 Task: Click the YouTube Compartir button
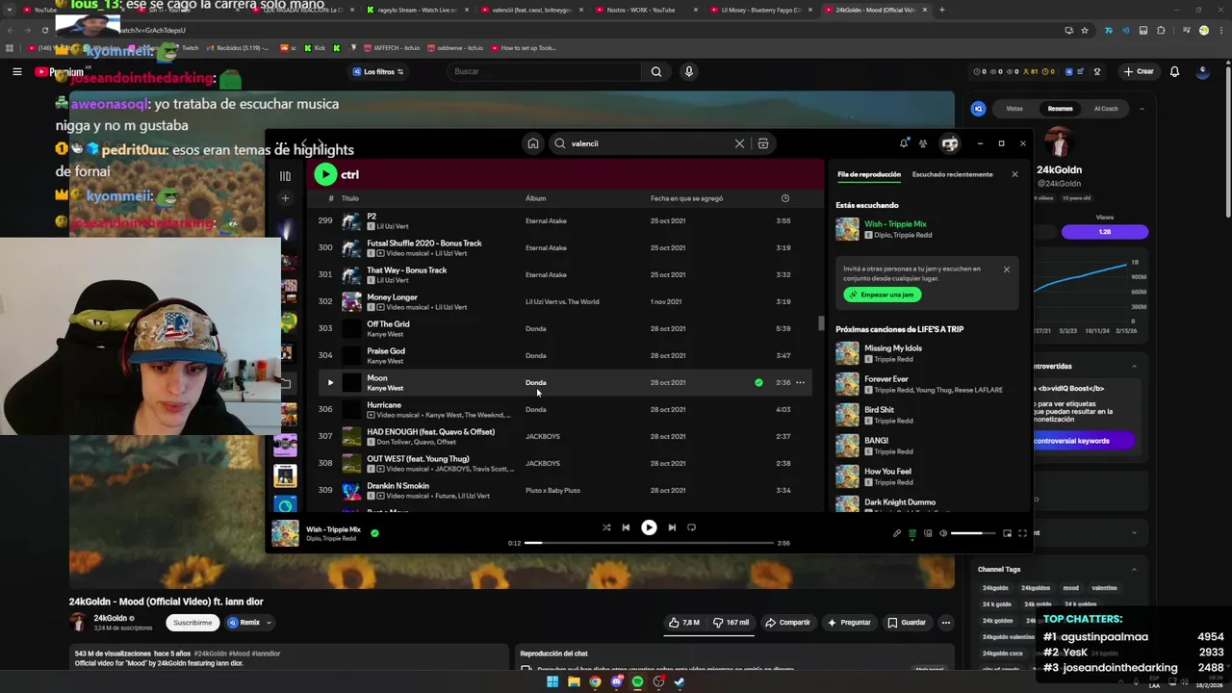coord(788,623)
